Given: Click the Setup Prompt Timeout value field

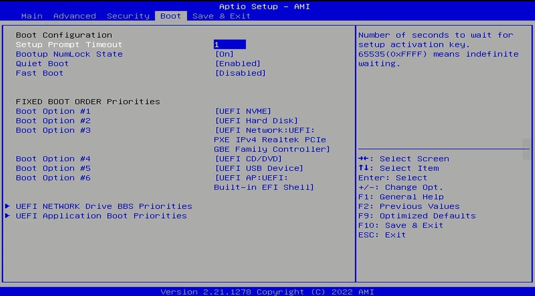Looking at the screenshot, I should pos(230,45).
